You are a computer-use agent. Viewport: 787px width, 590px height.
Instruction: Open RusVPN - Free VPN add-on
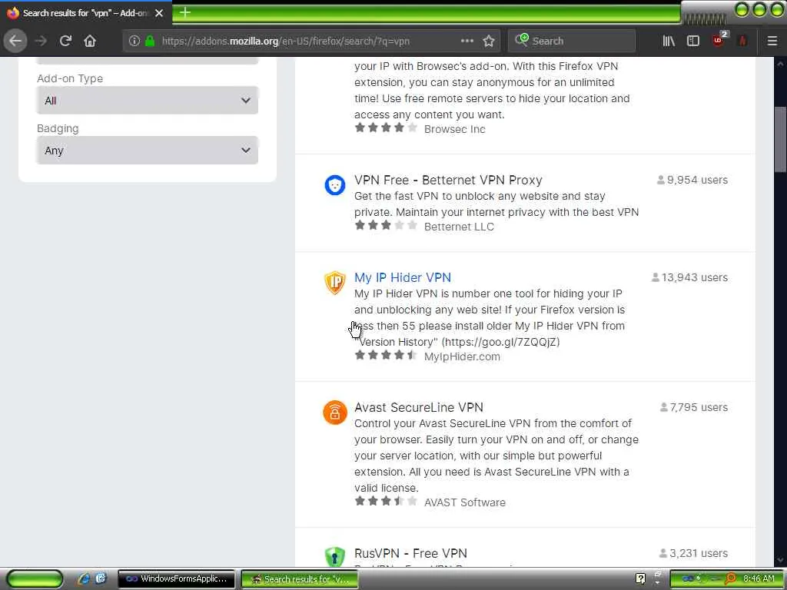[x=410, y=553]
